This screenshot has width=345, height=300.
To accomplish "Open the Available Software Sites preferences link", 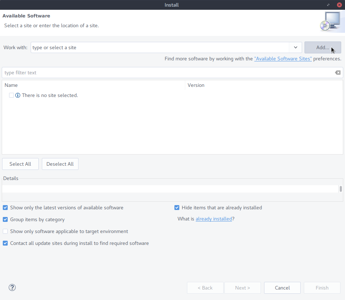I will pos(283,59).
